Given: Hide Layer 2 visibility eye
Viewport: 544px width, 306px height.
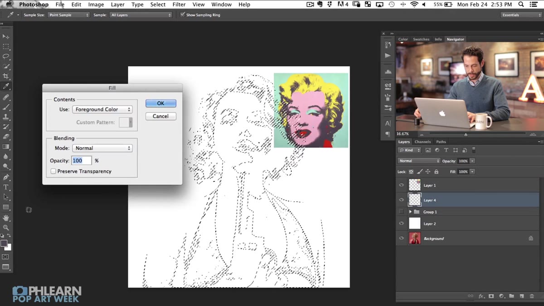Looking at the screenshot, I should pyautogui.click(x=401, y=223).
